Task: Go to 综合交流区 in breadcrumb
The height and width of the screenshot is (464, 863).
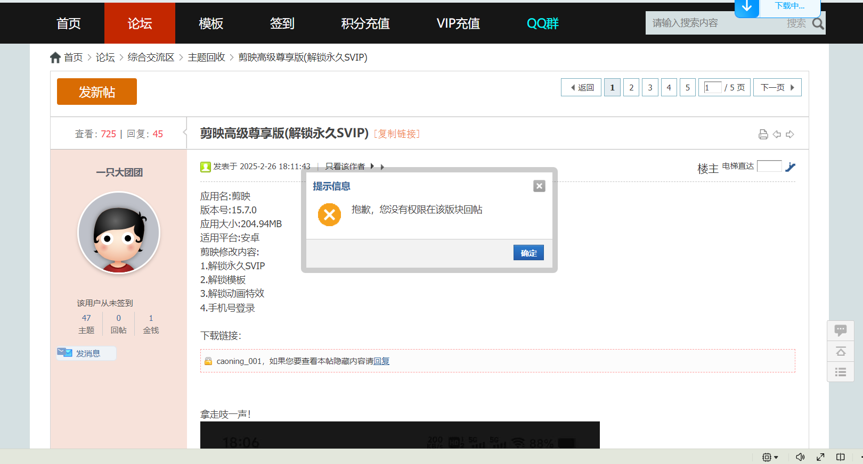Action: click(x=151, y=57)
